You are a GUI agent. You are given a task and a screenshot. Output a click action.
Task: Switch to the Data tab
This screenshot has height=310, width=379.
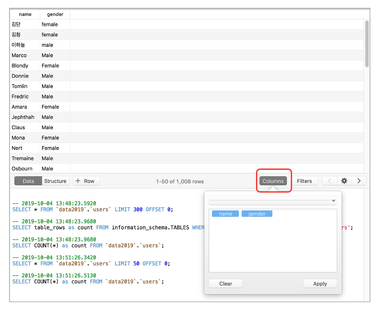point(28,181)
